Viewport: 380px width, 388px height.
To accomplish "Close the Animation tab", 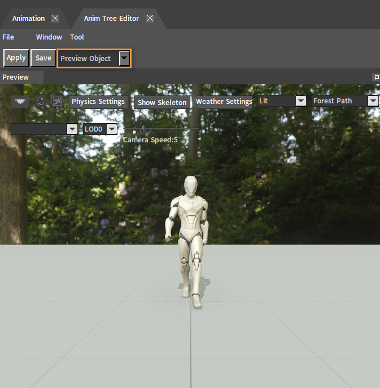I will click(55, 18).
